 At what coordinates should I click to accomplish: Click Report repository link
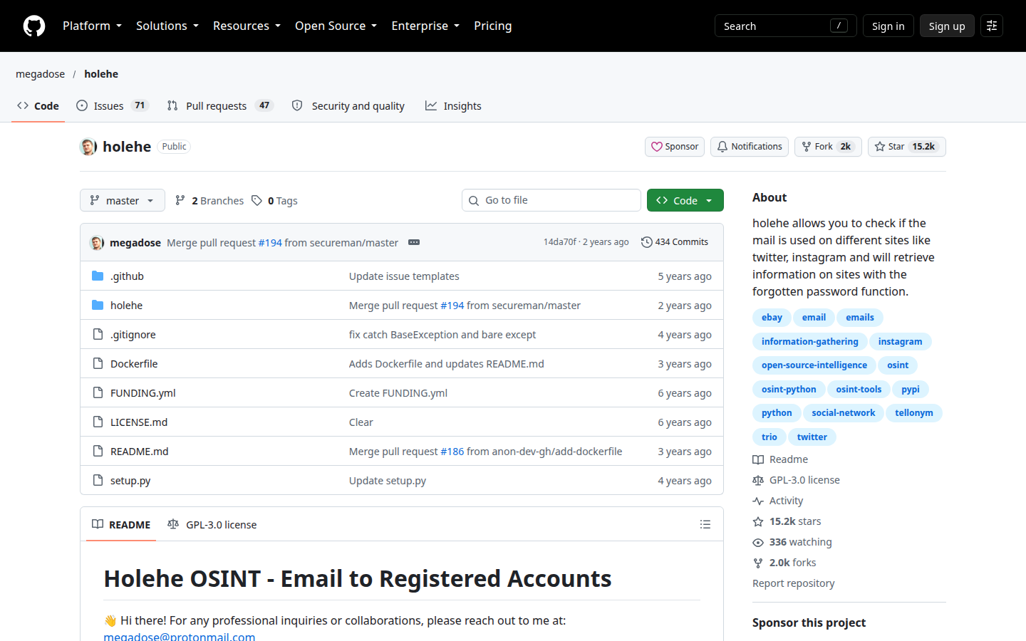(793, 583)
